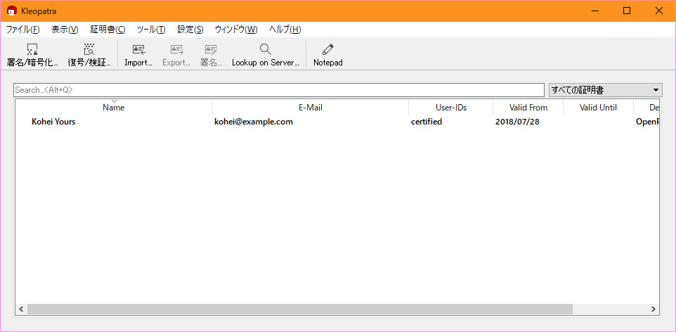Sort by the E-Mail column header
Viewport: 676px width, 332px height.
pyautogui.click(x=311, y=108)
